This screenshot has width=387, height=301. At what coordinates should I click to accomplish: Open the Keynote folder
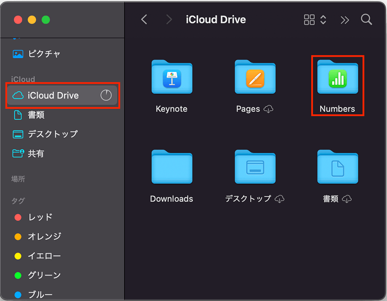click(172, 77)
